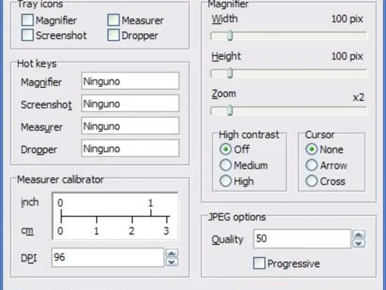
Task: Click the Magnifier Width slider thumb
Action: [x=230, y=35]
